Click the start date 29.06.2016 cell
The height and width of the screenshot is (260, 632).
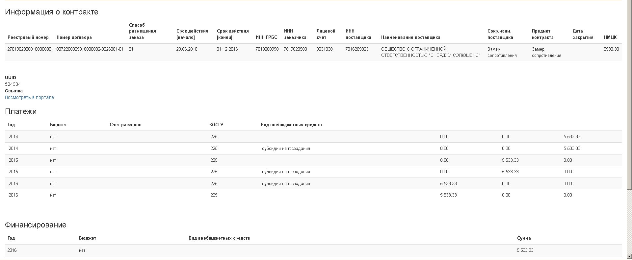coord(187,49)
